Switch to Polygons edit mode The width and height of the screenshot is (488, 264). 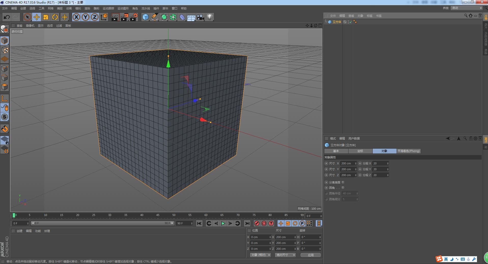click(x=5, y=87)
